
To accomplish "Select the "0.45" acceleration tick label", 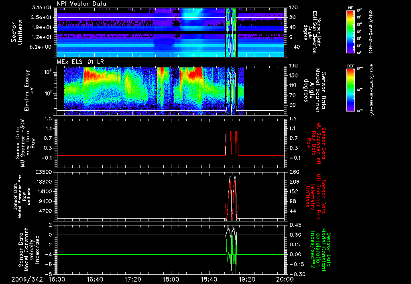I will [295, 225].
